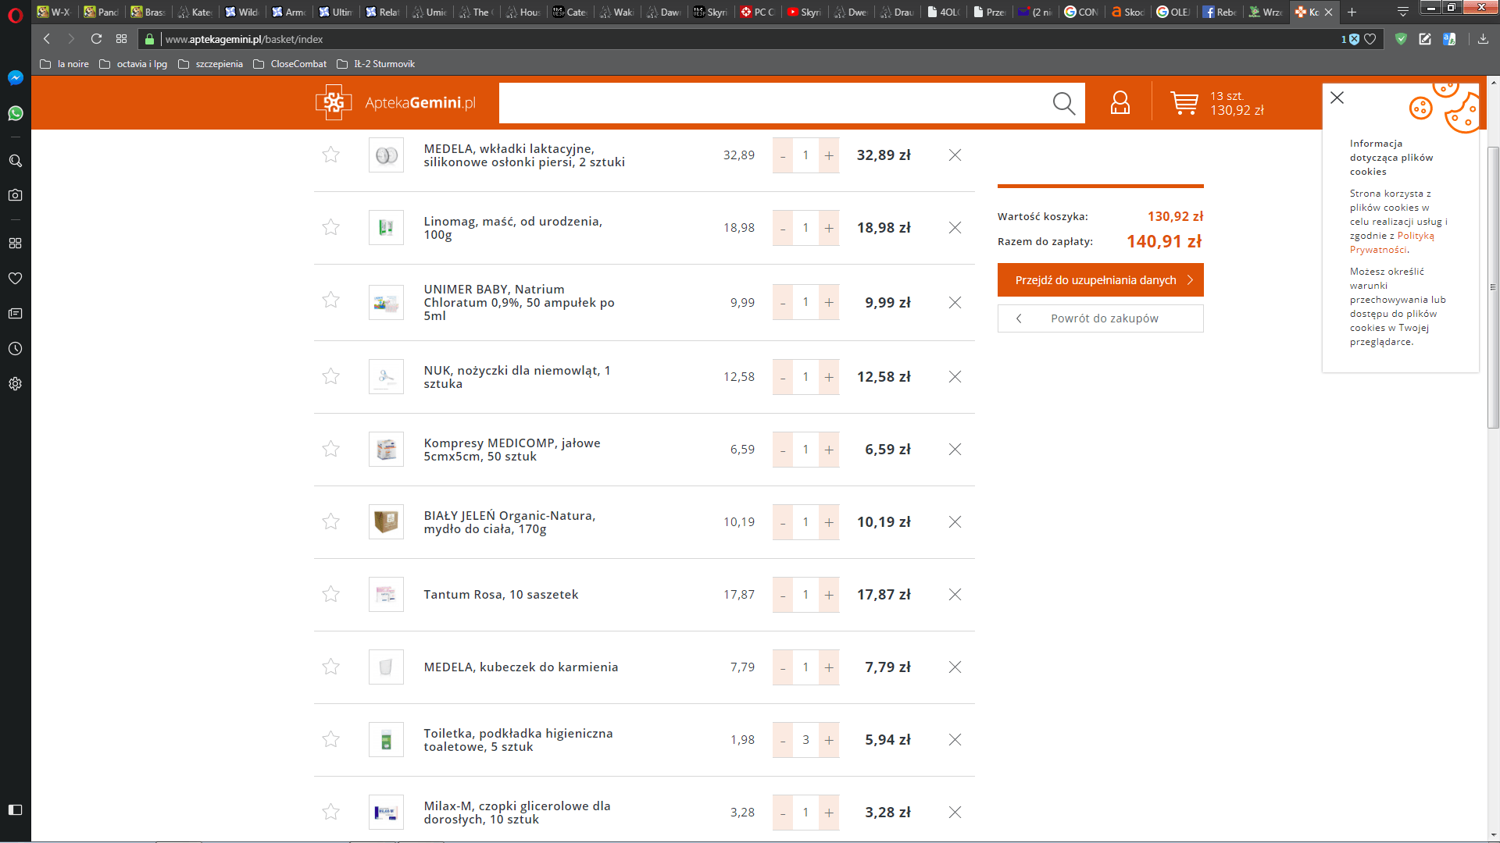Click the BIAŁY JELEŃ soap thumbnail
Image resolution: width=1500 pixels, height=843 pixels.
tap(386, 521)
